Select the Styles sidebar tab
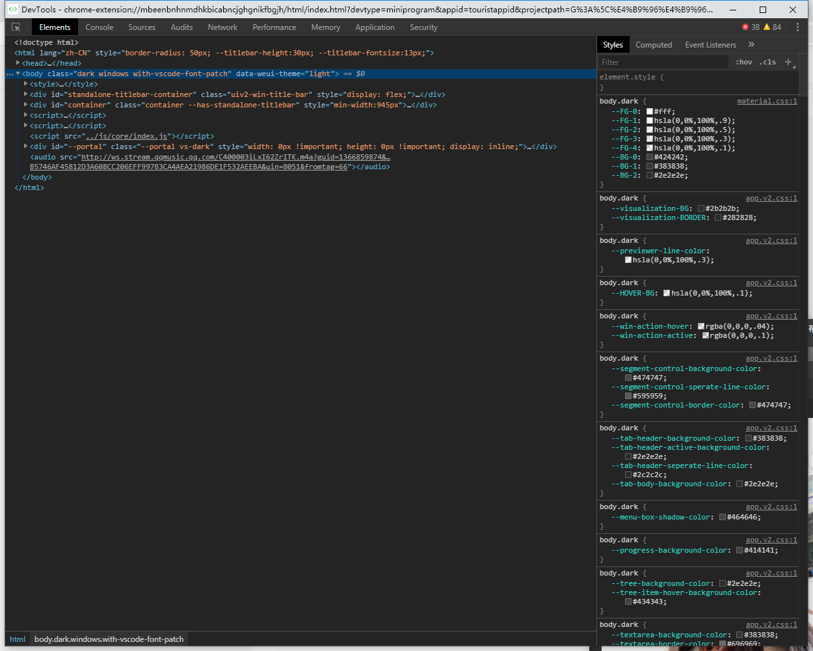Screen dimensions: 813x651 [613, 45]
